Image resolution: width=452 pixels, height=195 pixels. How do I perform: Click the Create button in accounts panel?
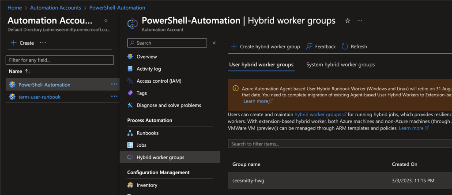coord(22,43)
